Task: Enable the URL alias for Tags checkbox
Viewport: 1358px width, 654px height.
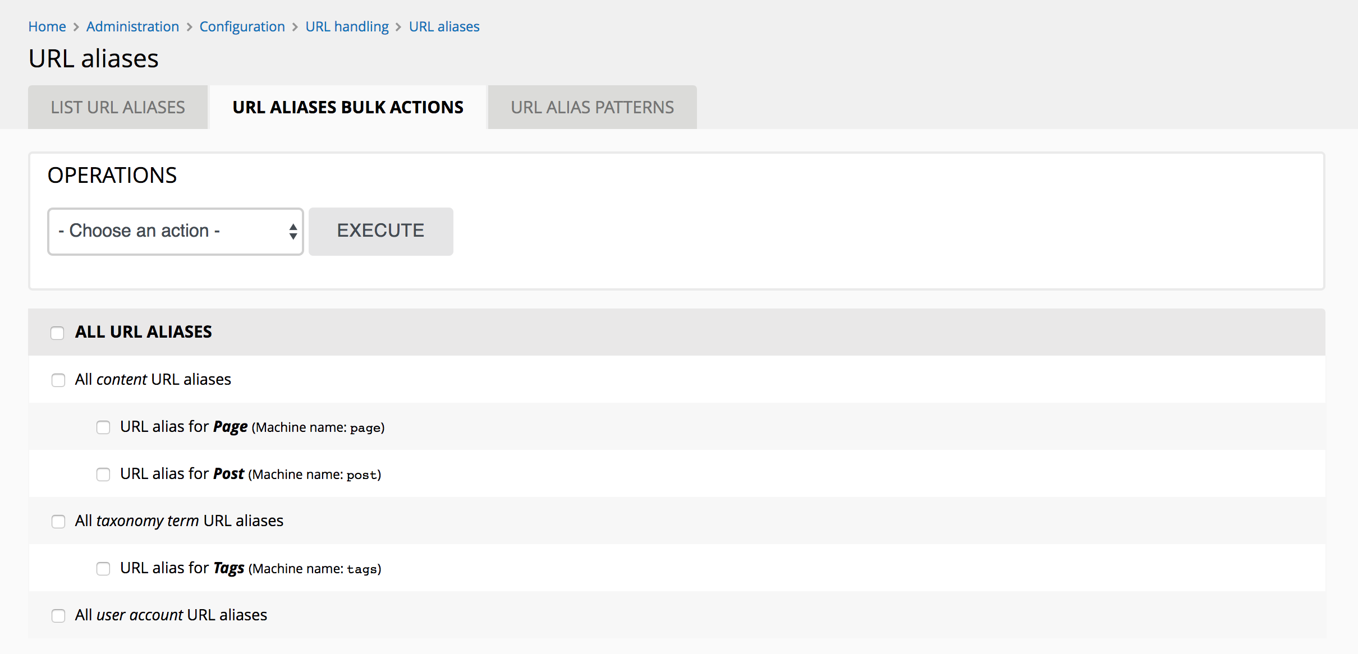Action: pos(103,569)
